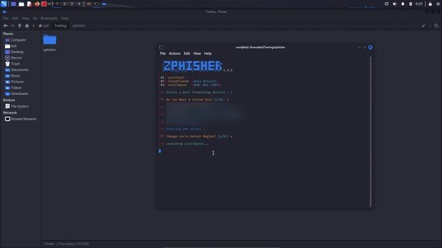Image resolution: width=442 pixels, height=248 pixels.
Task: Open the red terminal launcher in panel
Action: (x=44, y=4)
